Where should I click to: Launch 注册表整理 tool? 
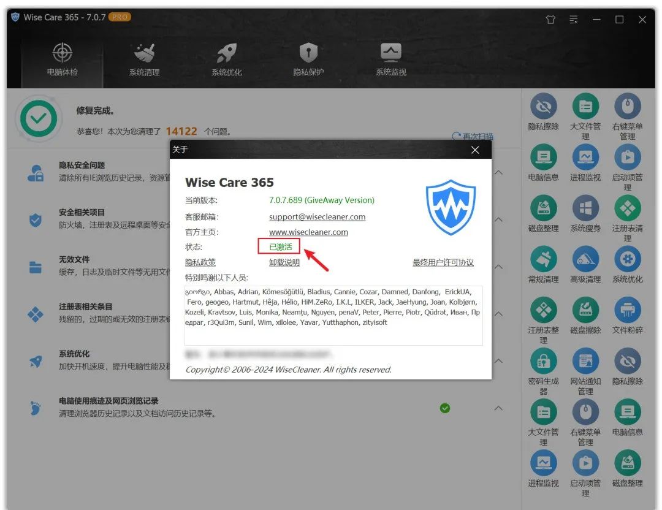click(x=543, y=321)
